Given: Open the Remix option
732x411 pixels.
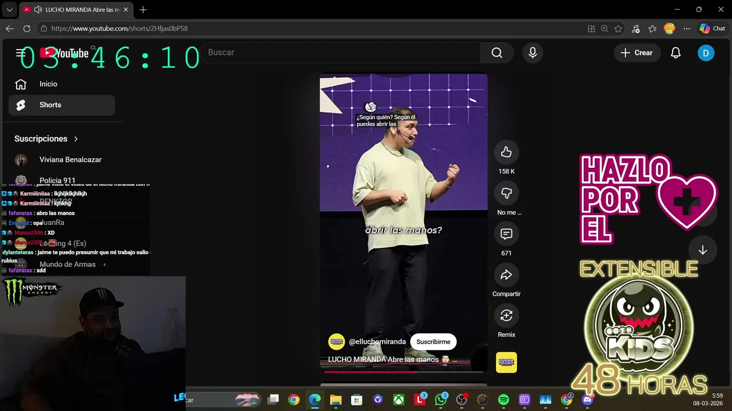Looking at the screenshot, I should 506,315.
